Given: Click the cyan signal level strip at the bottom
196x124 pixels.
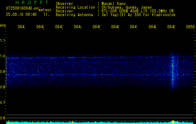Looking at the screenshot, I should click(x=100, y=122).
